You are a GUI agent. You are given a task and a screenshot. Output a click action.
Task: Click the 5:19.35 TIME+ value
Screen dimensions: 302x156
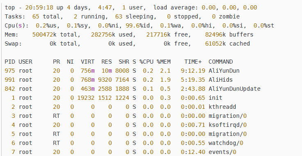tap(193, 80)
